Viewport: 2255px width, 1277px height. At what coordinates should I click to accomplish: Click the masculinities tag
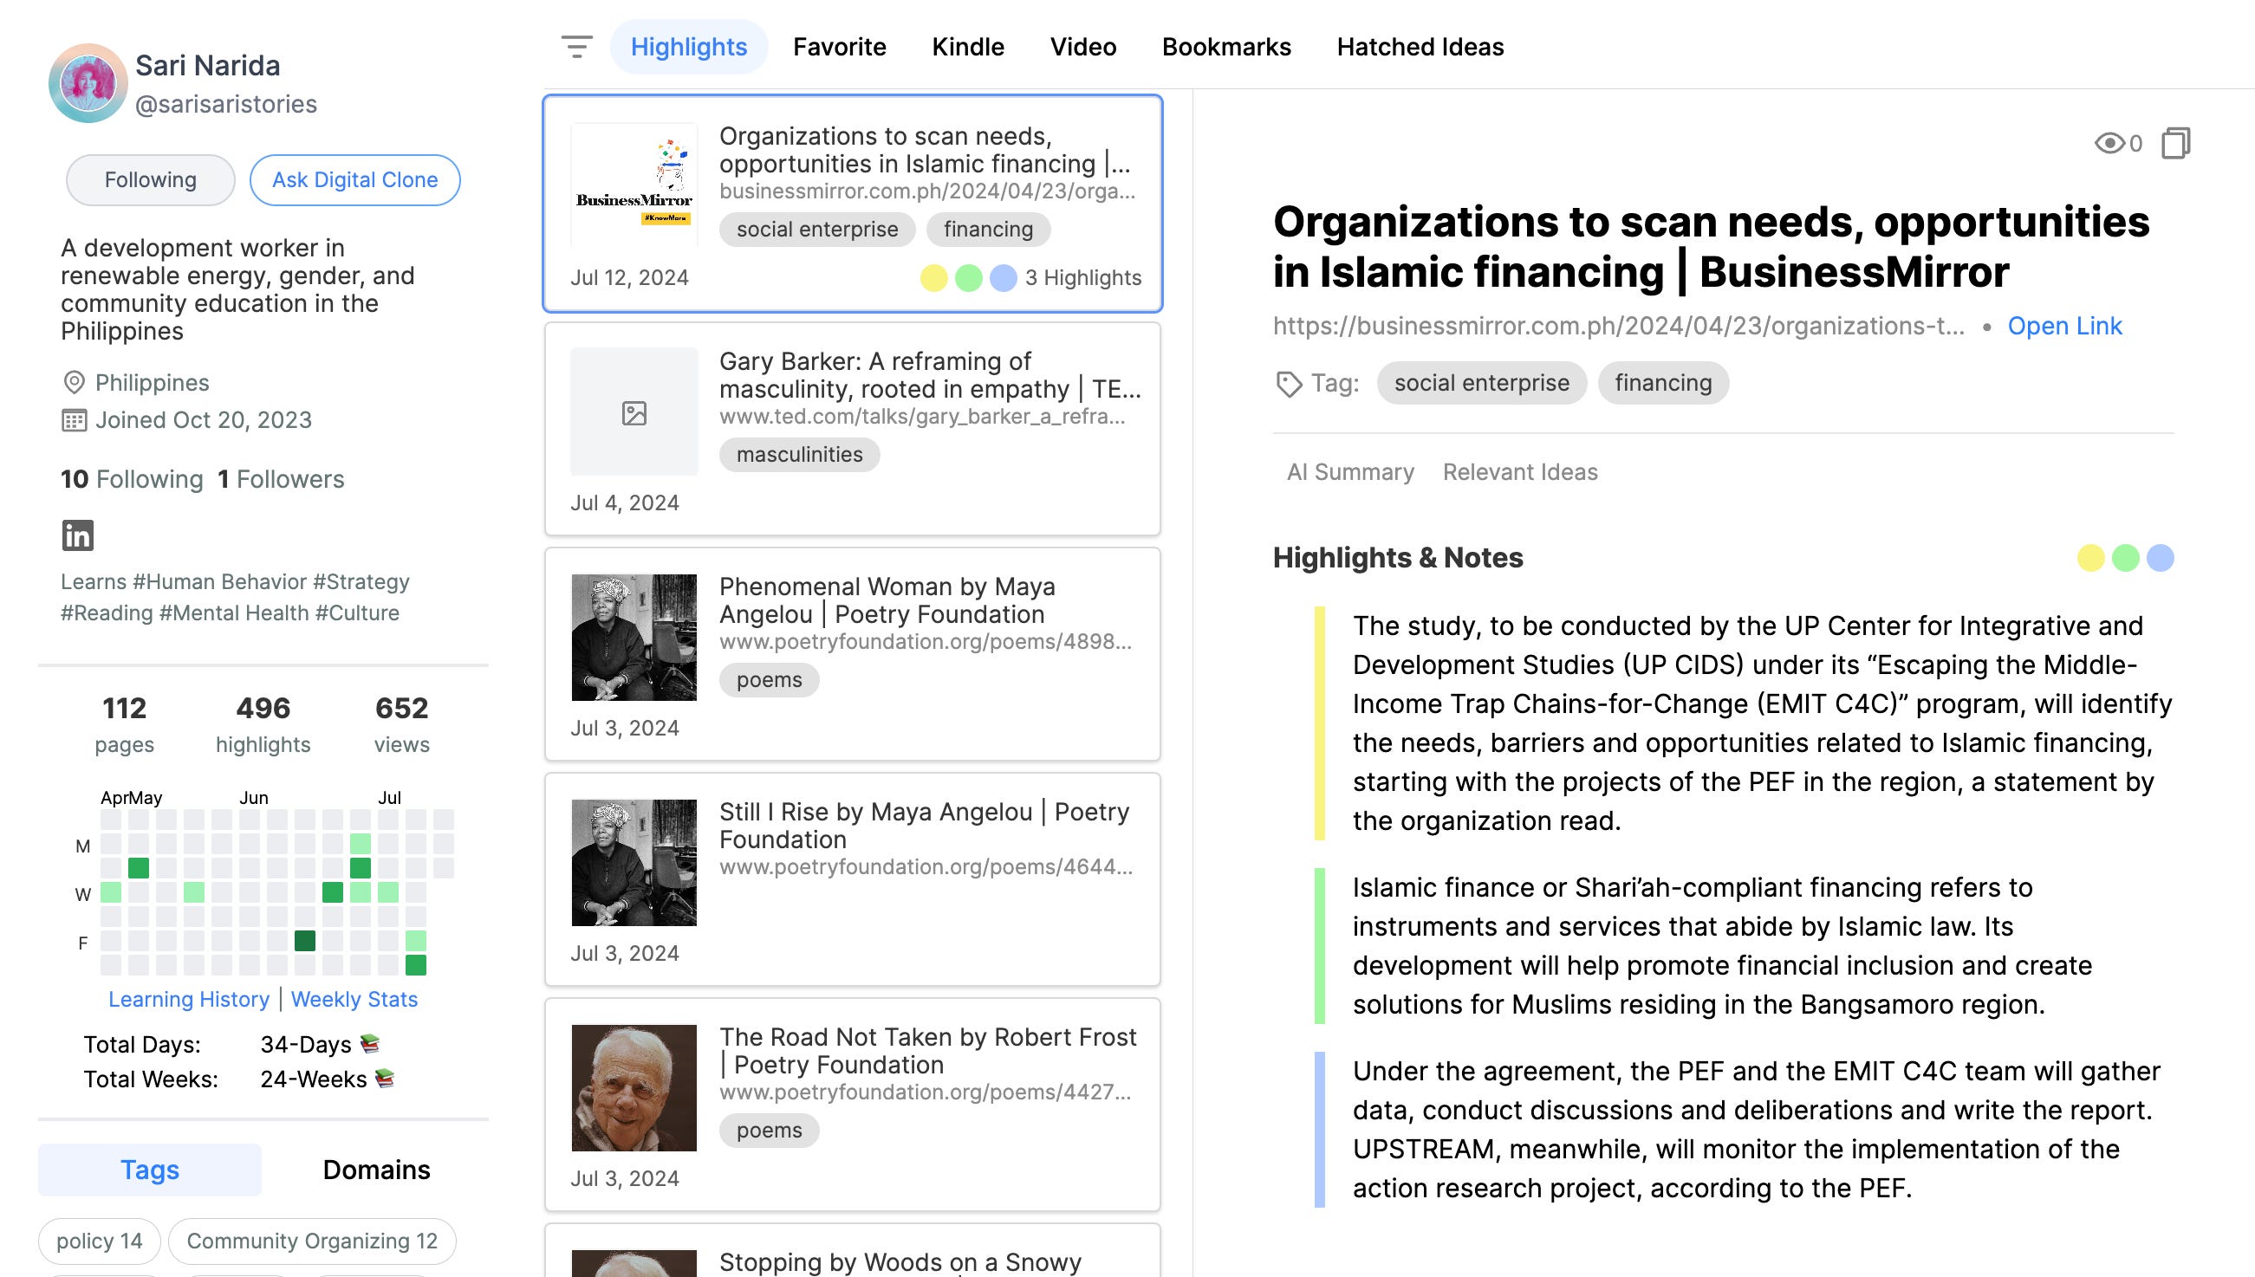tap(800, 454)
